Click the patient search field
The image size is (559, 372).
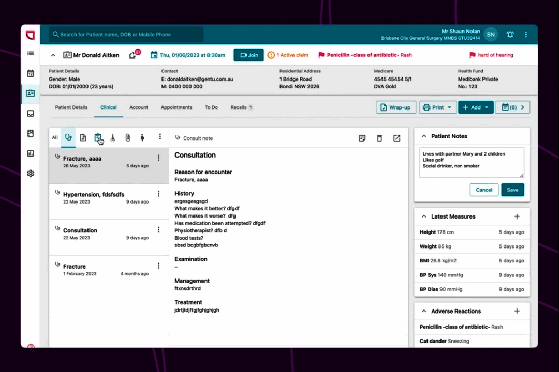124,34
